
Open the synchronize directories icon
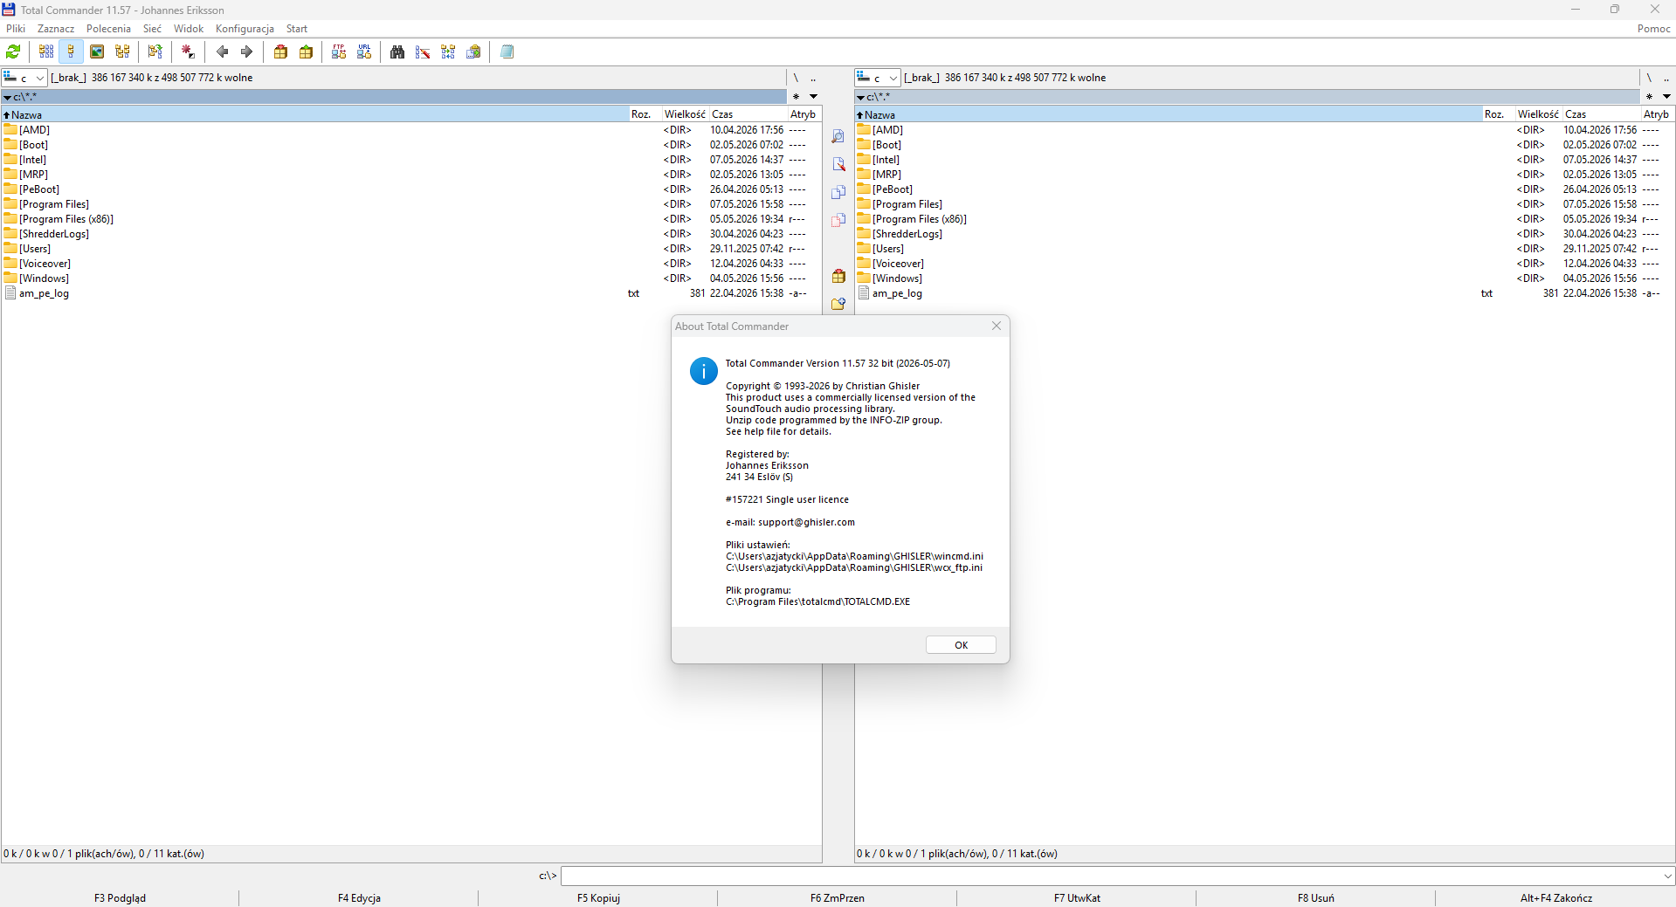(448, 52)
